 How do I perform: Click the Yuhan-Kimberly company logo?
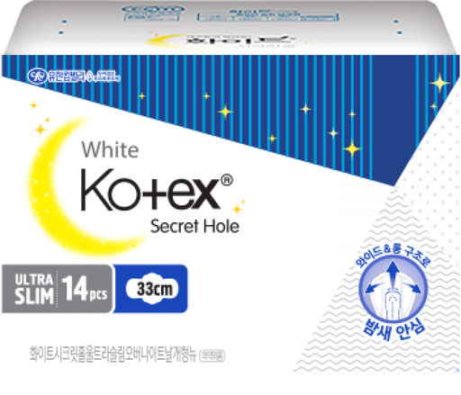(74, 76)
